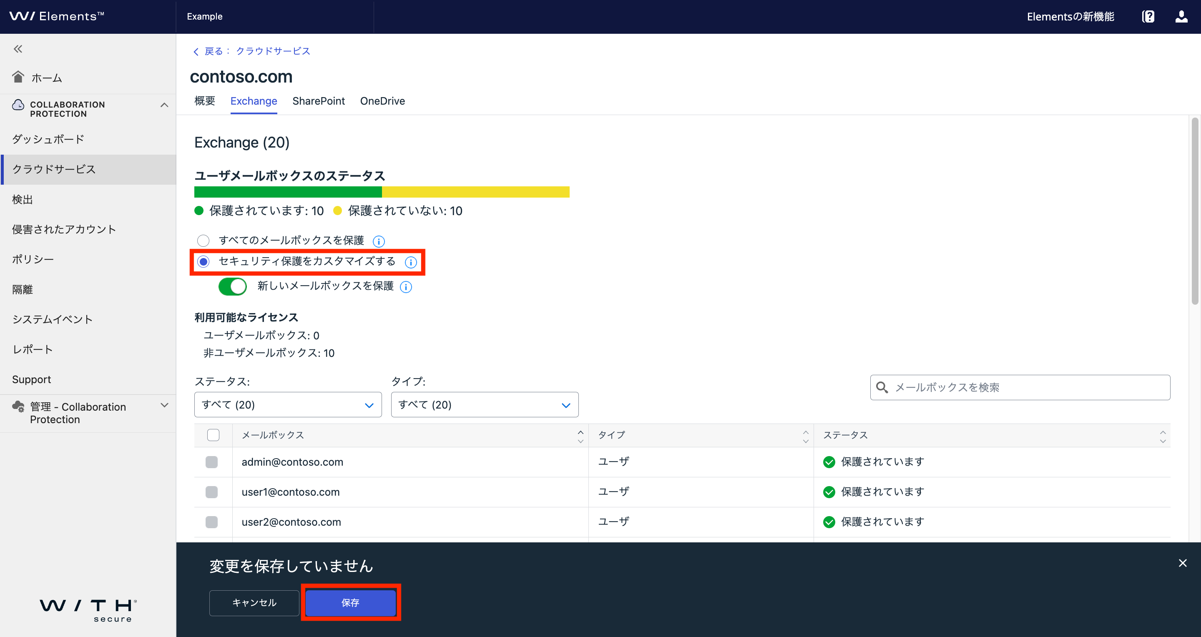The width and height of the screenshot is (1201, 637).
Task: Check the select-all mailboxes header checkbox
Action: tap(213, 435)
